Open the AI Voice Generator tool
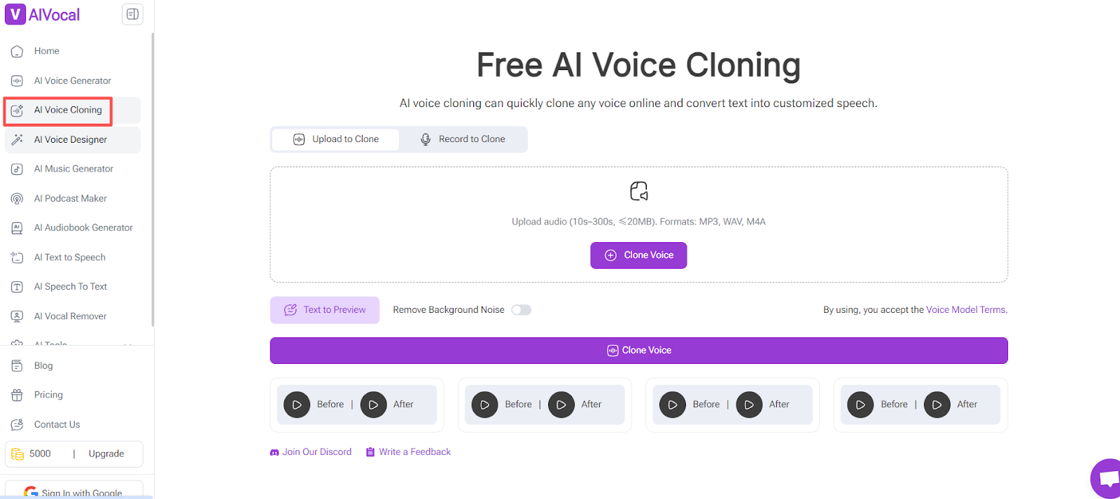Screen dimensions: 1120x499 [x=72, y=80]
